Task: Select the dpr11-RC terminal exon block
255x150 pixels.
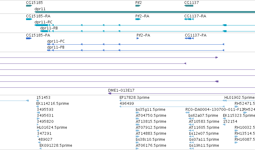Action: pos(41,25)
